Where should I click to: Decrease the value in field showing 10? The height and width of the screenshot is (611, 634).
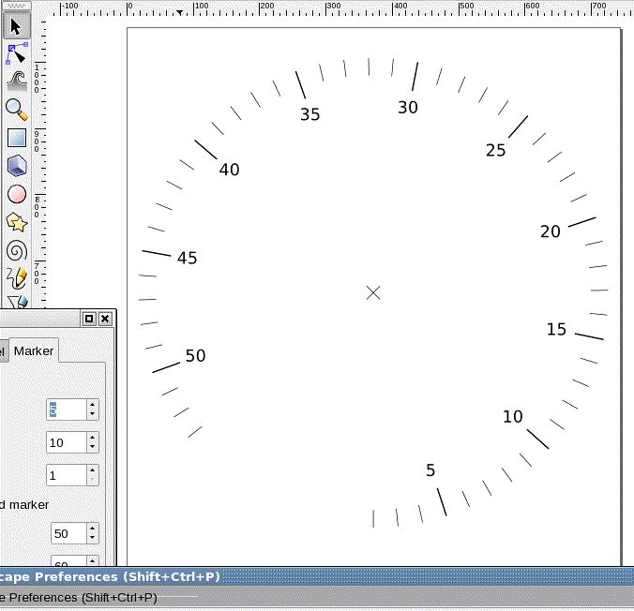(x=93, y=447)
